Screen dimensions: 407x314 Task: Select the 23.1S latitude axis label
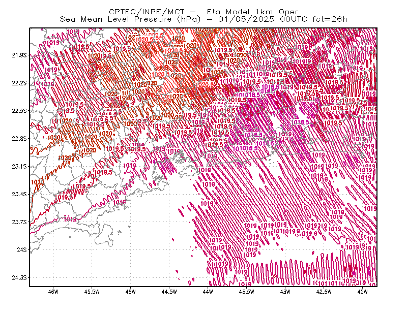pos(19,167)
